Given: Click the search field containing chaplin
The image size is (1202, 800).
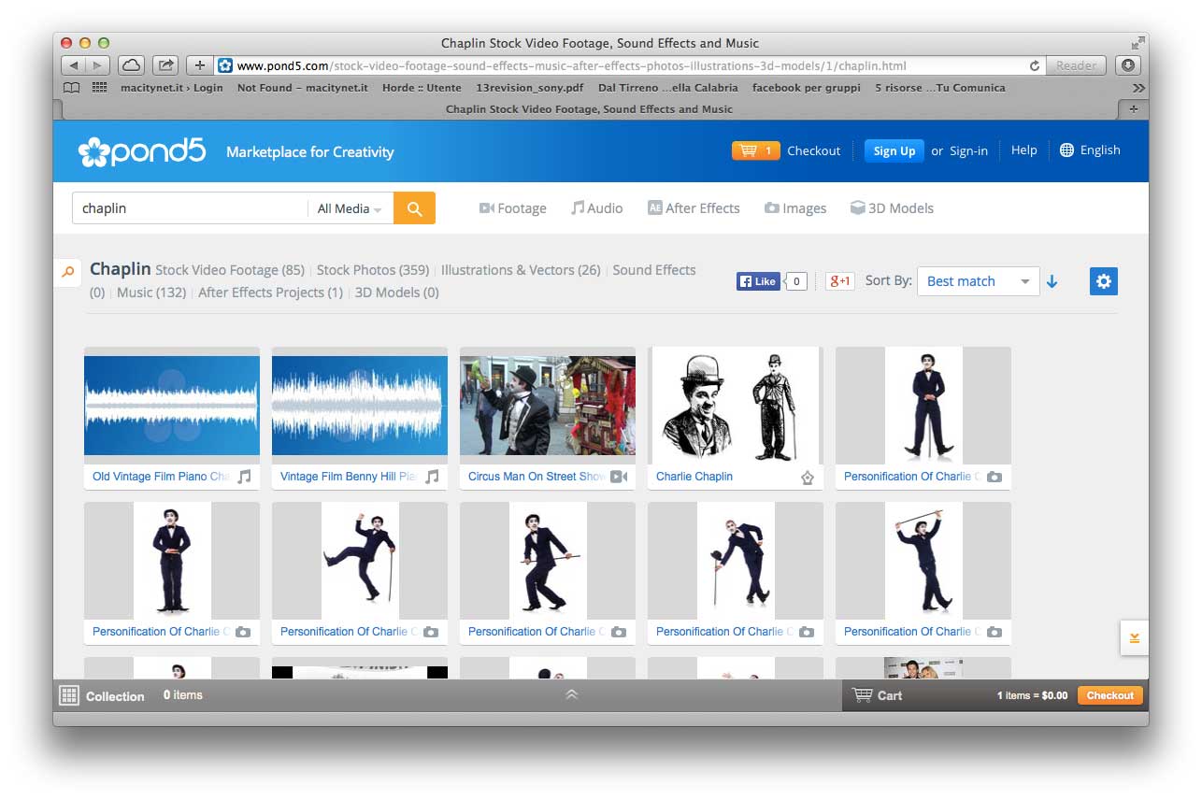Looking at the screenshot, I should click(190, 208).
